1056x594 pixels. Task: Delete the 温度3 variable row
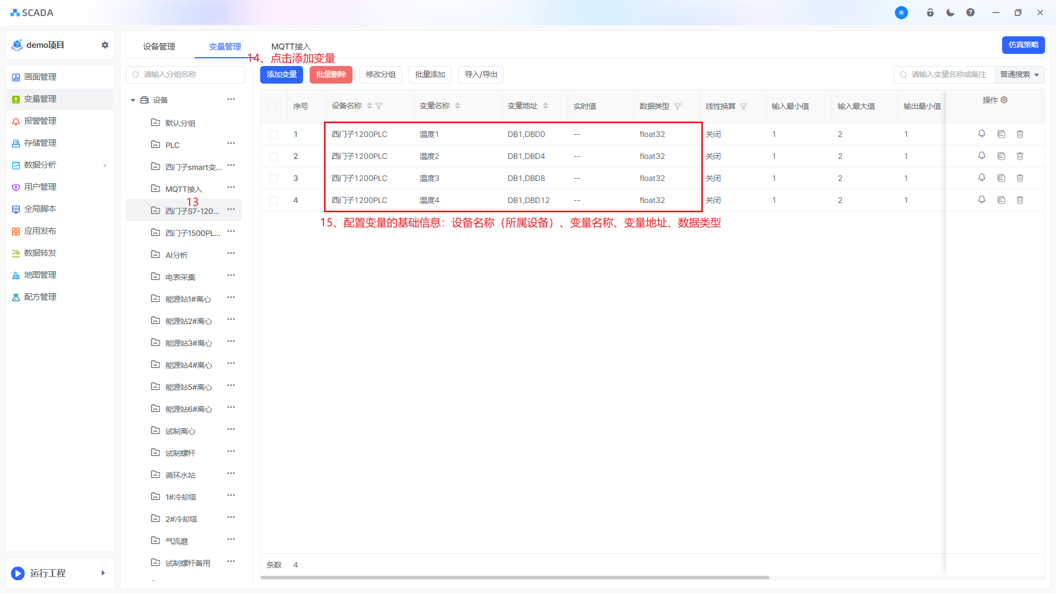click(1020, 178)
